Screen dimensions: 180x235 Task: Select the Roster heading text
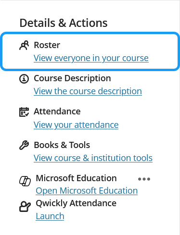tap(47, 45)
